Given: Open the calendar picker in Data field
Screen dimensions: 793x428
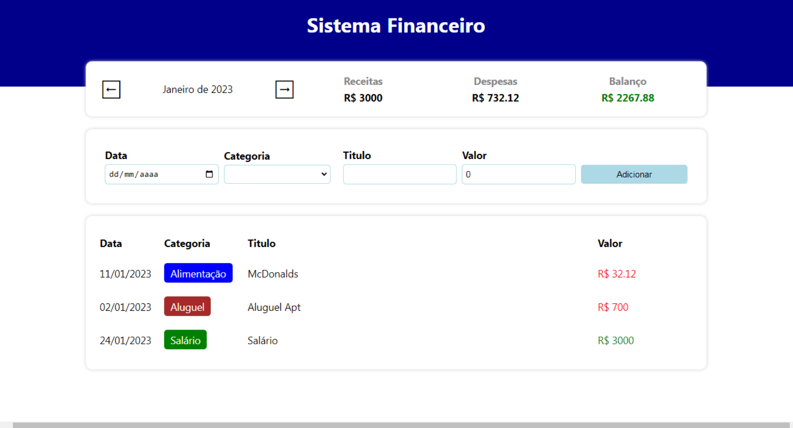Looking at the screenshot, I should coord(209,174).
